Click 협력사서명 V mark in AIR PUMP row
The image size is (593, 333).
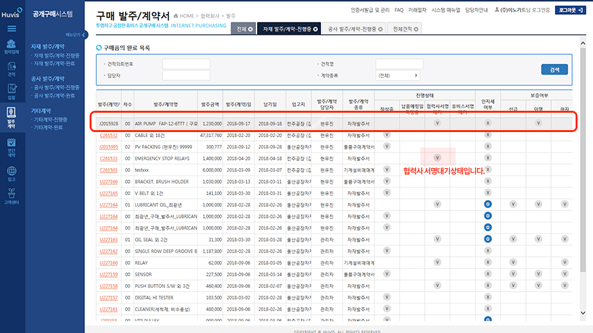click(x=437, y=123)
